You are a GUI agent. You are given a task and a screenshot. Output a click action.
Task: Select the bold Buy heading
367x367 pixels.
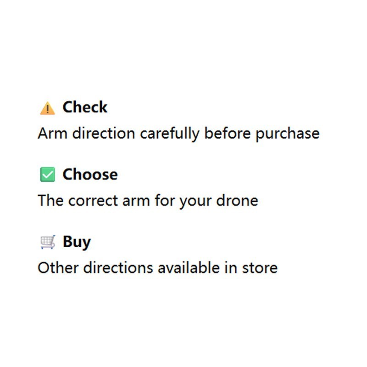pyautogui.click(x=77, y=242)
